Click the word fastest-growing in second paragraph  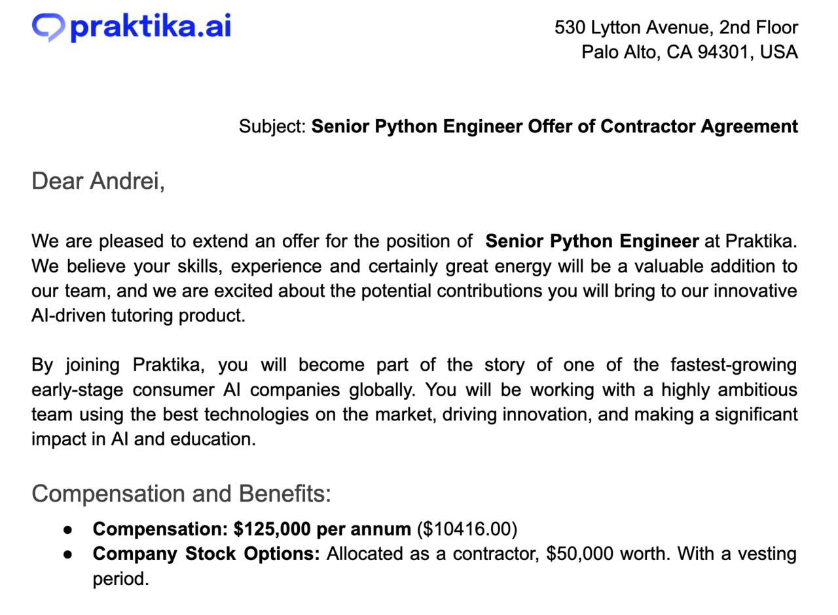click(x=733, y=365)
